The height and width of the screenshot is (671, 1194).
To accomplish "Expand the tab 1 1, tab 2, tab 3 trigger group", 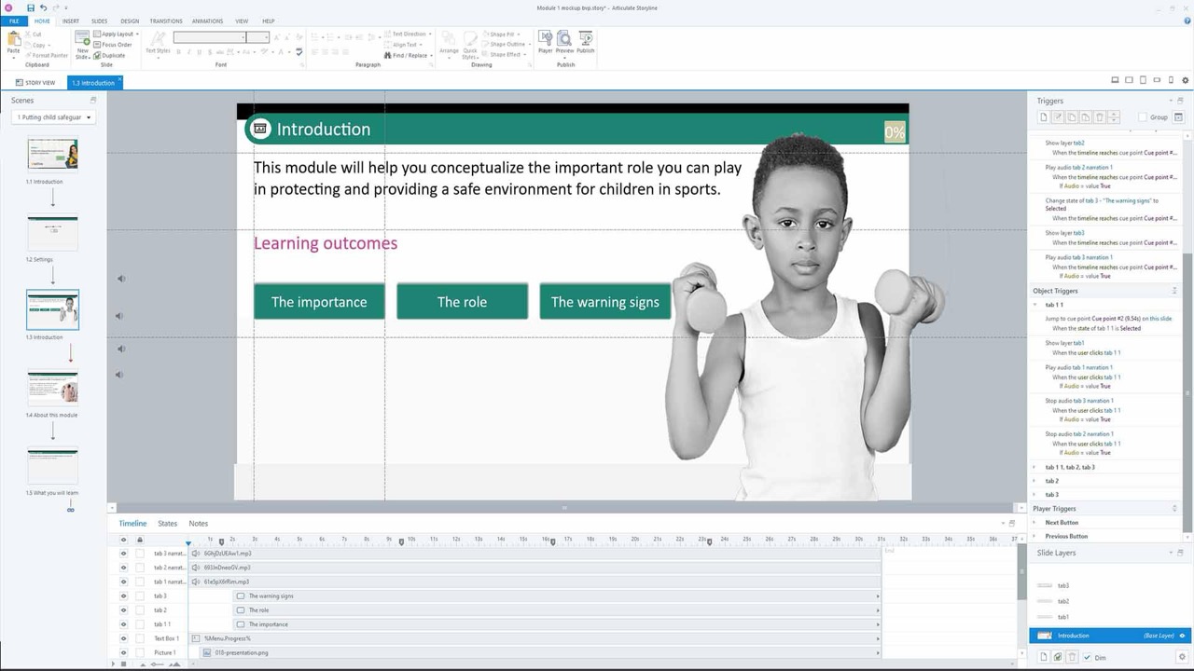I will pyautogui.click(x=1034, y=467).
